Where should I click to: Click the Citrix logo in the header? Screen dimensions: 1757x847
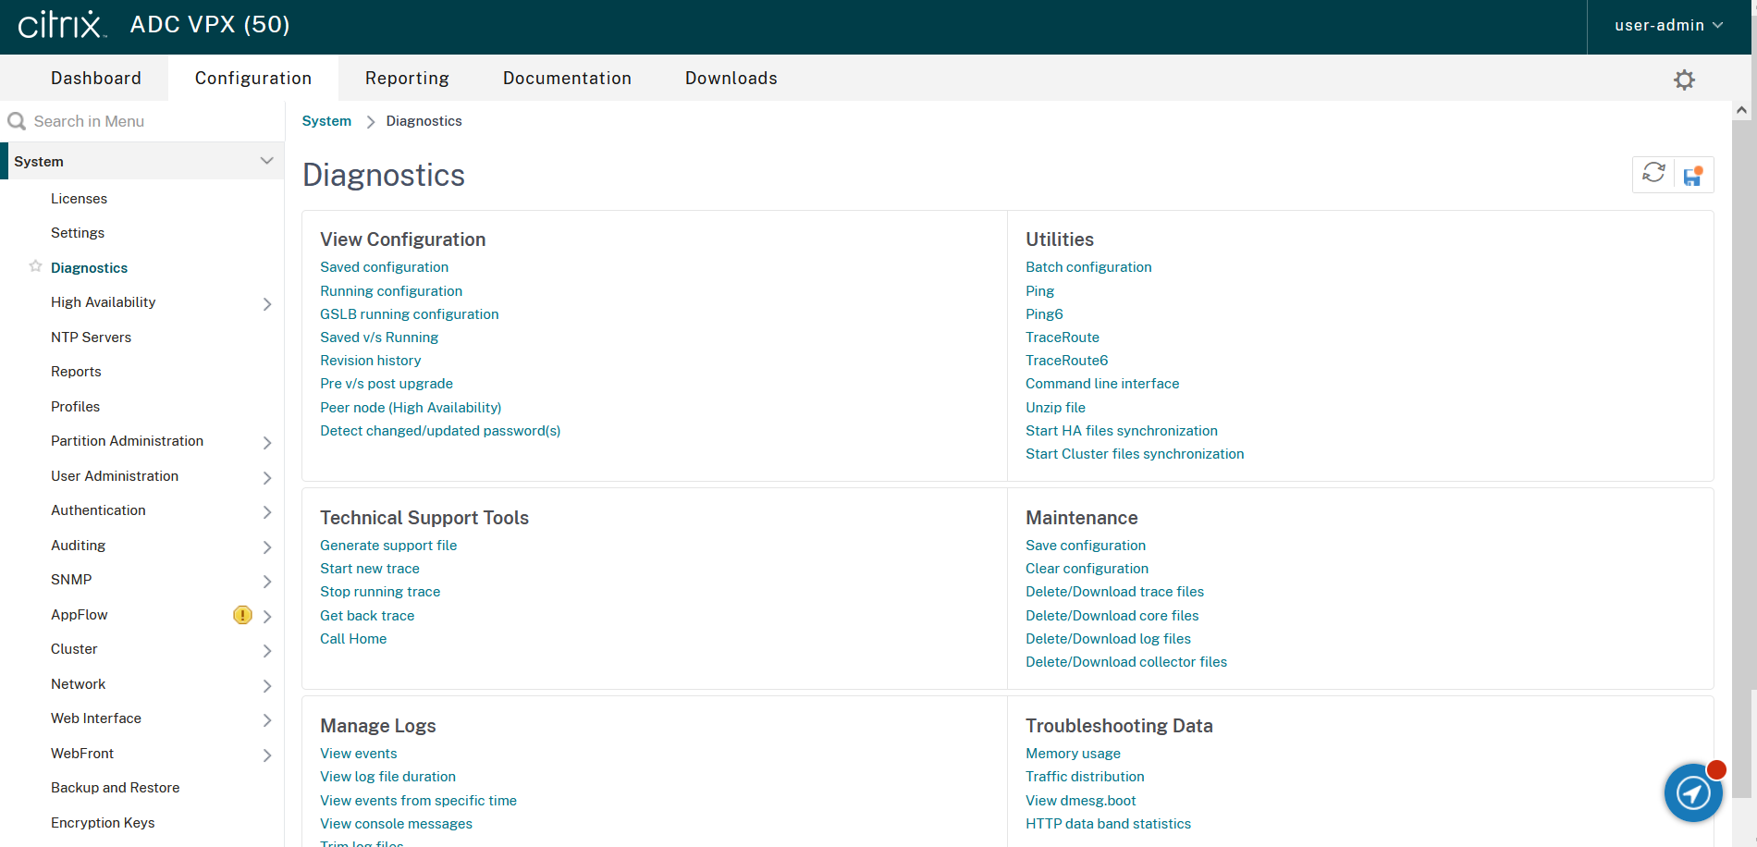click(62, 25)
